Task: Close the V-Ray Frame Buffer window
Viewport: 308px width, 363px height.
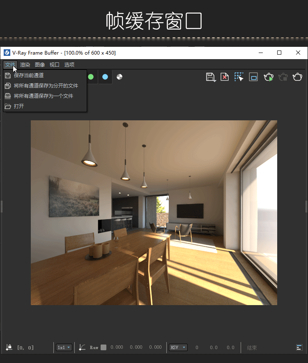Action: tap(298, 53)
